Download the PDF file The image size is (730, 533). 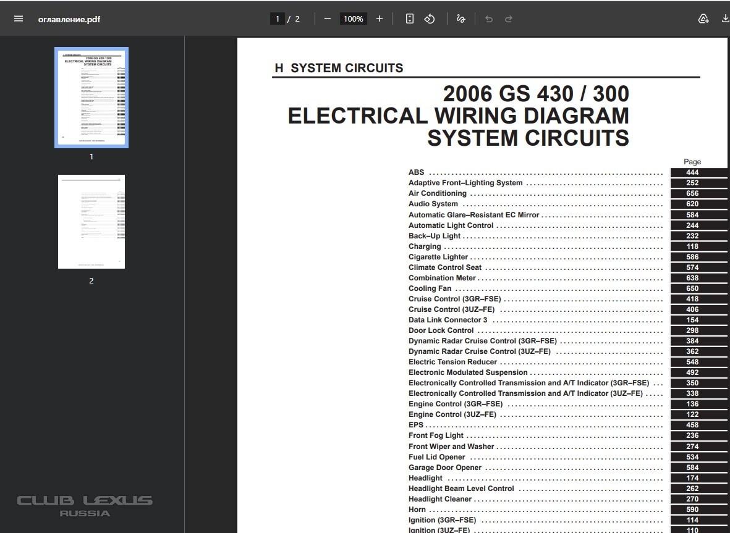point(725,19)
